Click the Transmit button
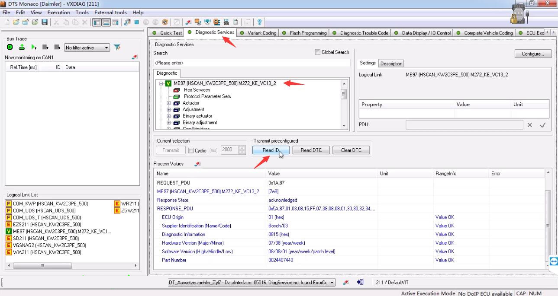The height and width of the screenshot is (296, 558). (171, 150)
